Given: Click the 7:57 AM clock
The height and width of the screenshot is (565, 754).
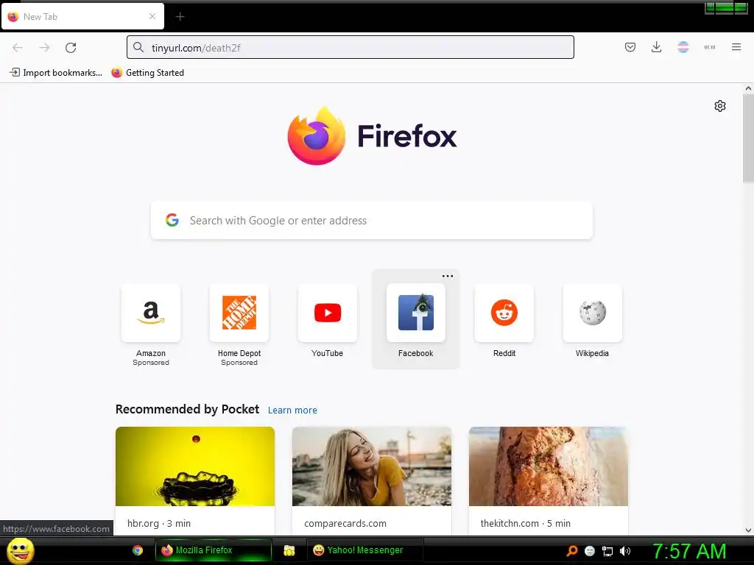Looking at the screenshot, I should click(689, 551).
